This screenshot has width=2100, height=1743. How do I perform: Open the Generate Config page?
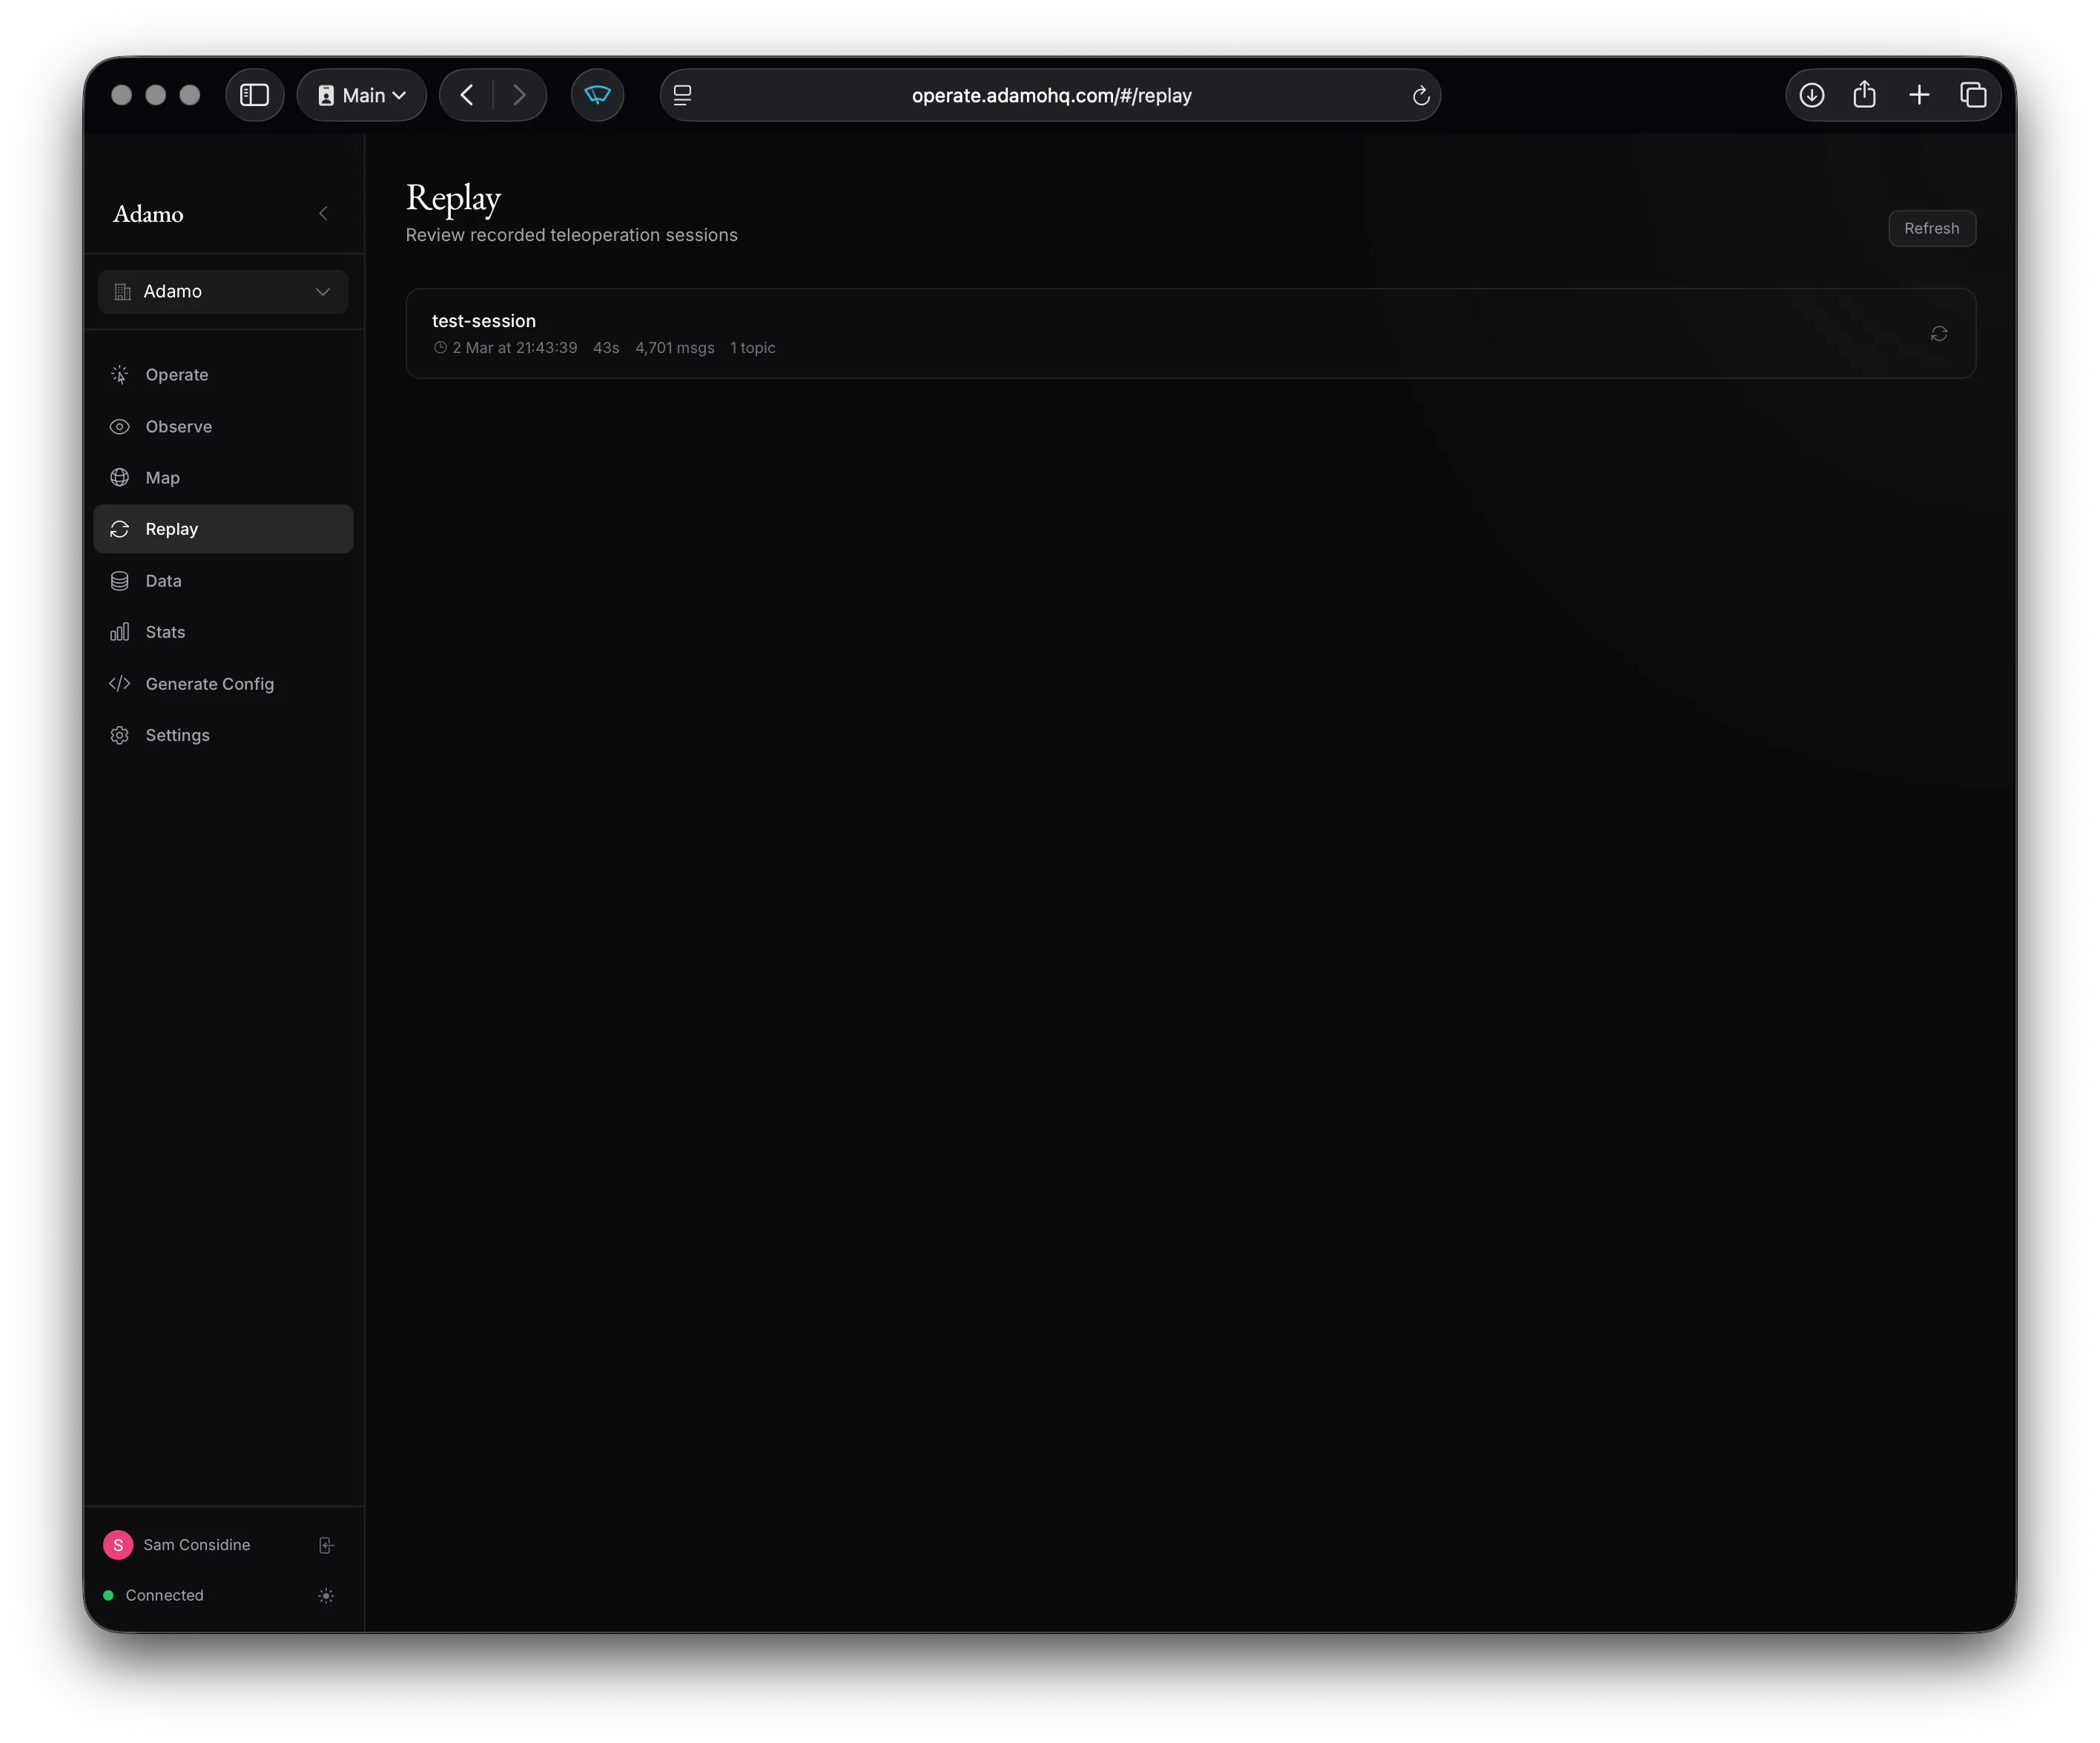[223, 683]
